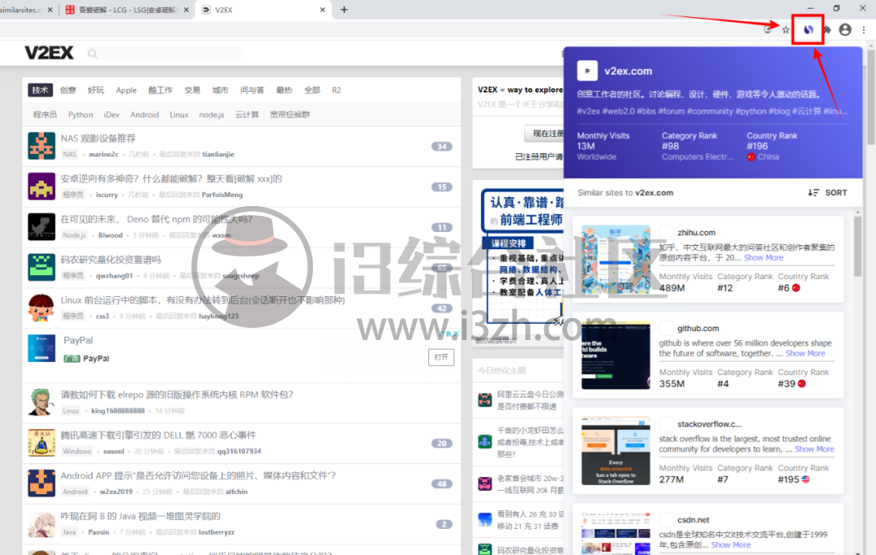Expand stackoverflow description with Show More
This screenshot has width=876, height=555.
click(814, 449)
